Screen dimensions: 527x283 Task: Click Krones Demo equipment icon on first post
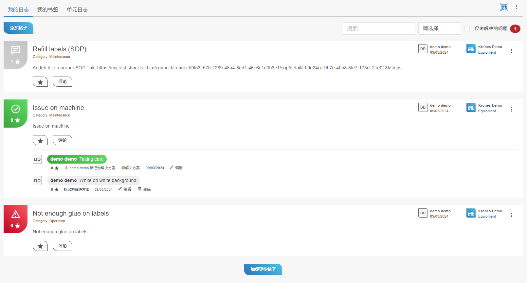[x=471, y=49]
